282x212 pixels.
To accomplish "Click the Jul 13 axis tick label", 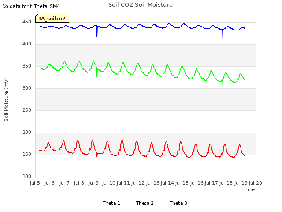I will pos(153,183).
